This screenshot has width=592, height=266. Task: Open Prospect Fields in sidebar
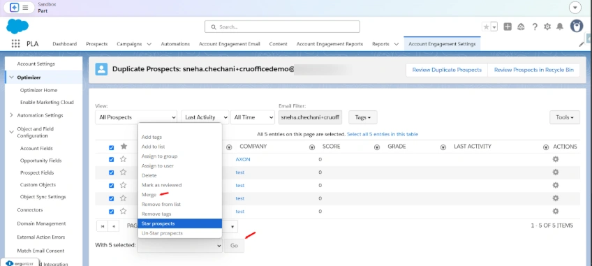coord(37,172)
